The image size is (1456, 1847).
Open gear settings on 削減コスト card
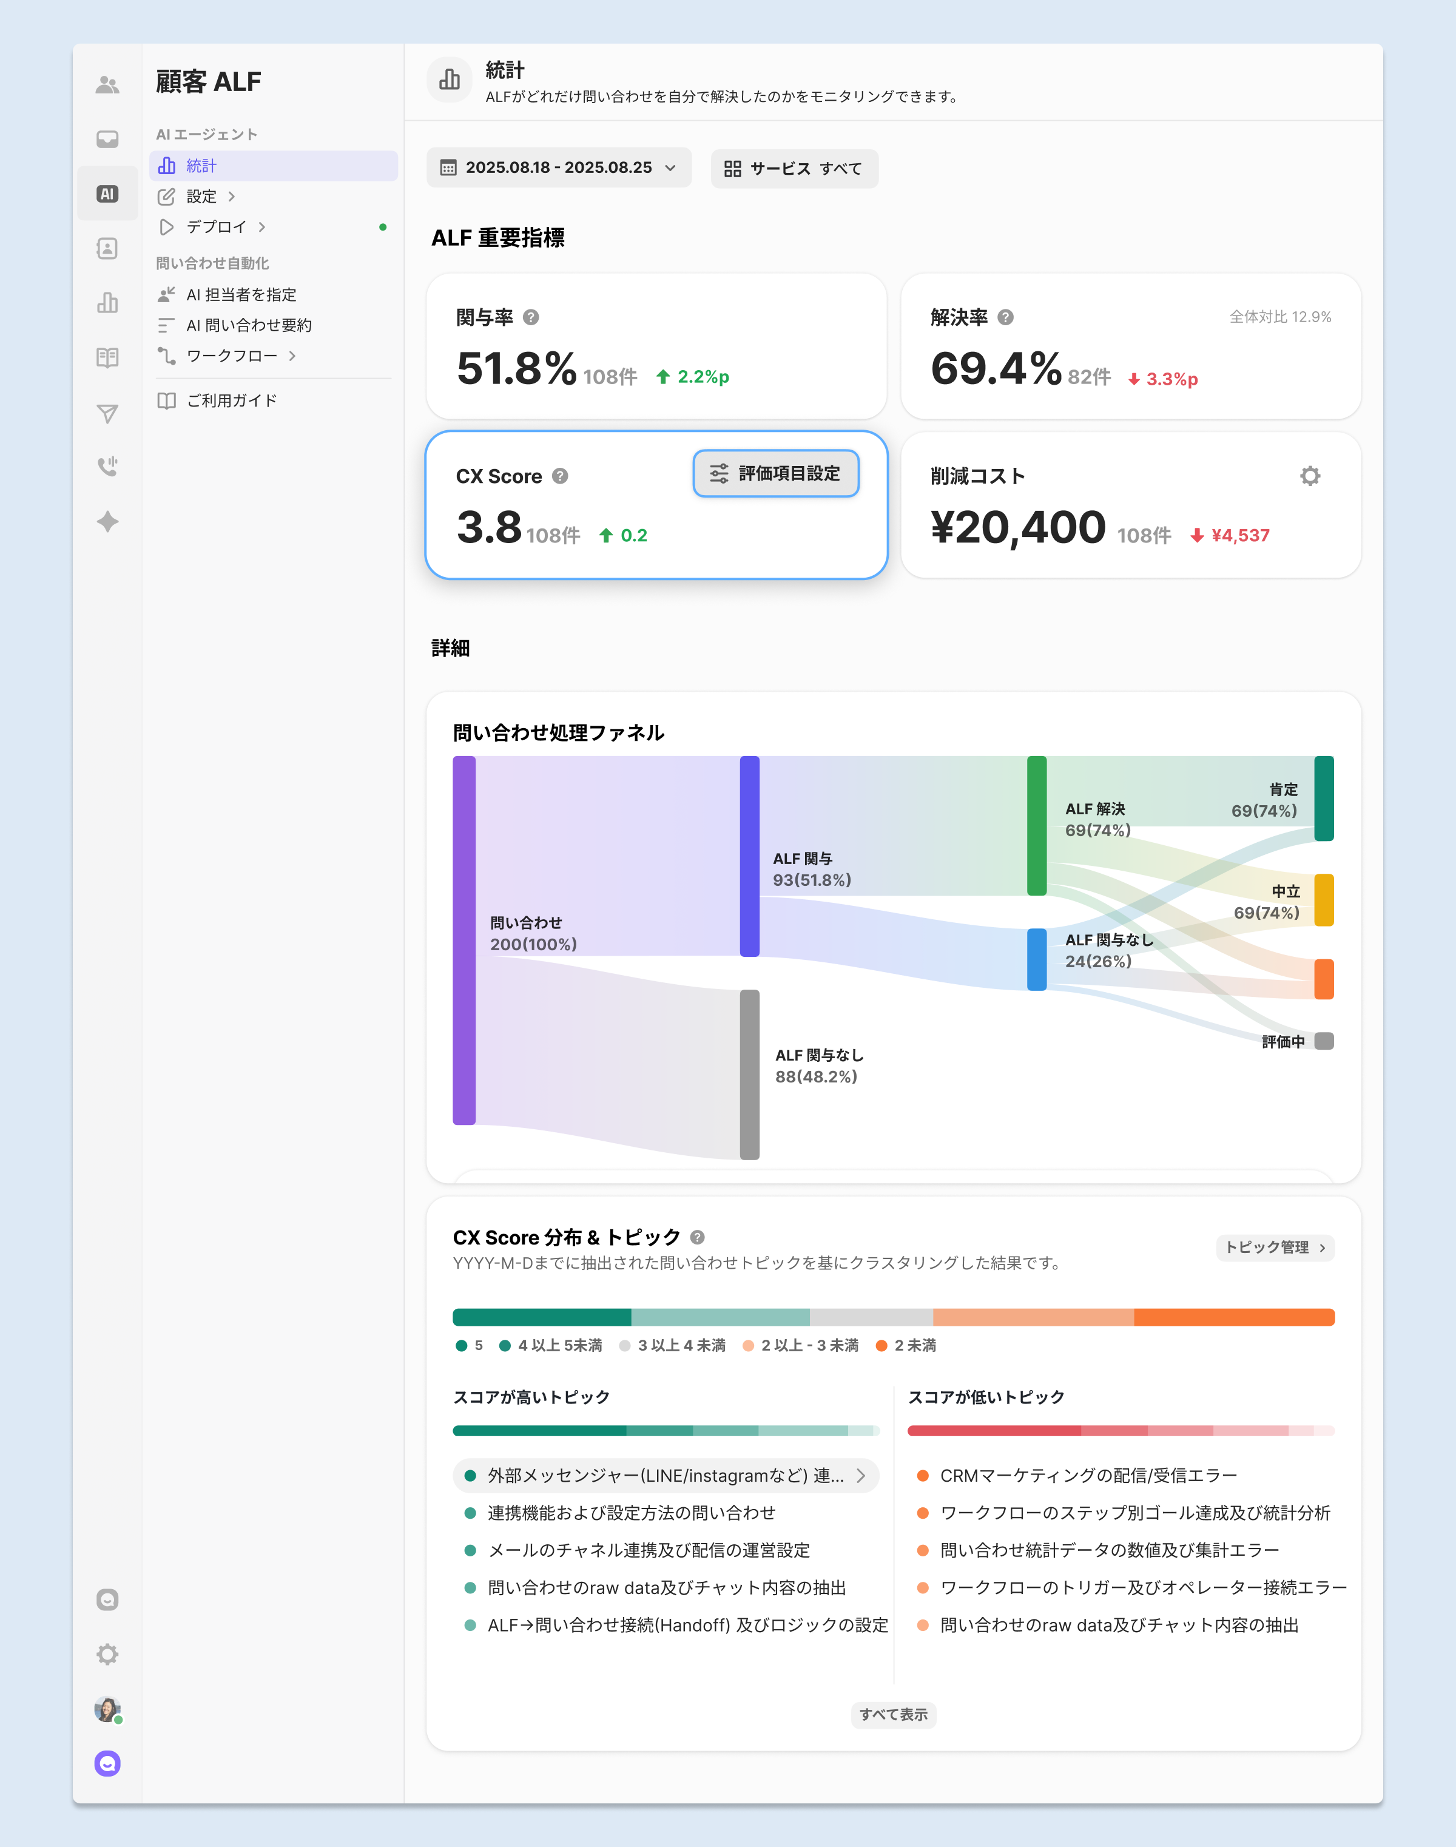1309,476
